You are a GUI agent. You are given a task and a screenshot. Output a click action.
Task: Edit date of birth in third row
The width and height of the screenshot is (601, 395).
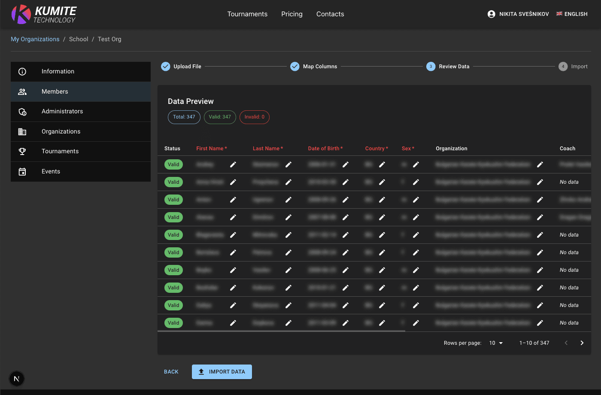pos(346,200)
